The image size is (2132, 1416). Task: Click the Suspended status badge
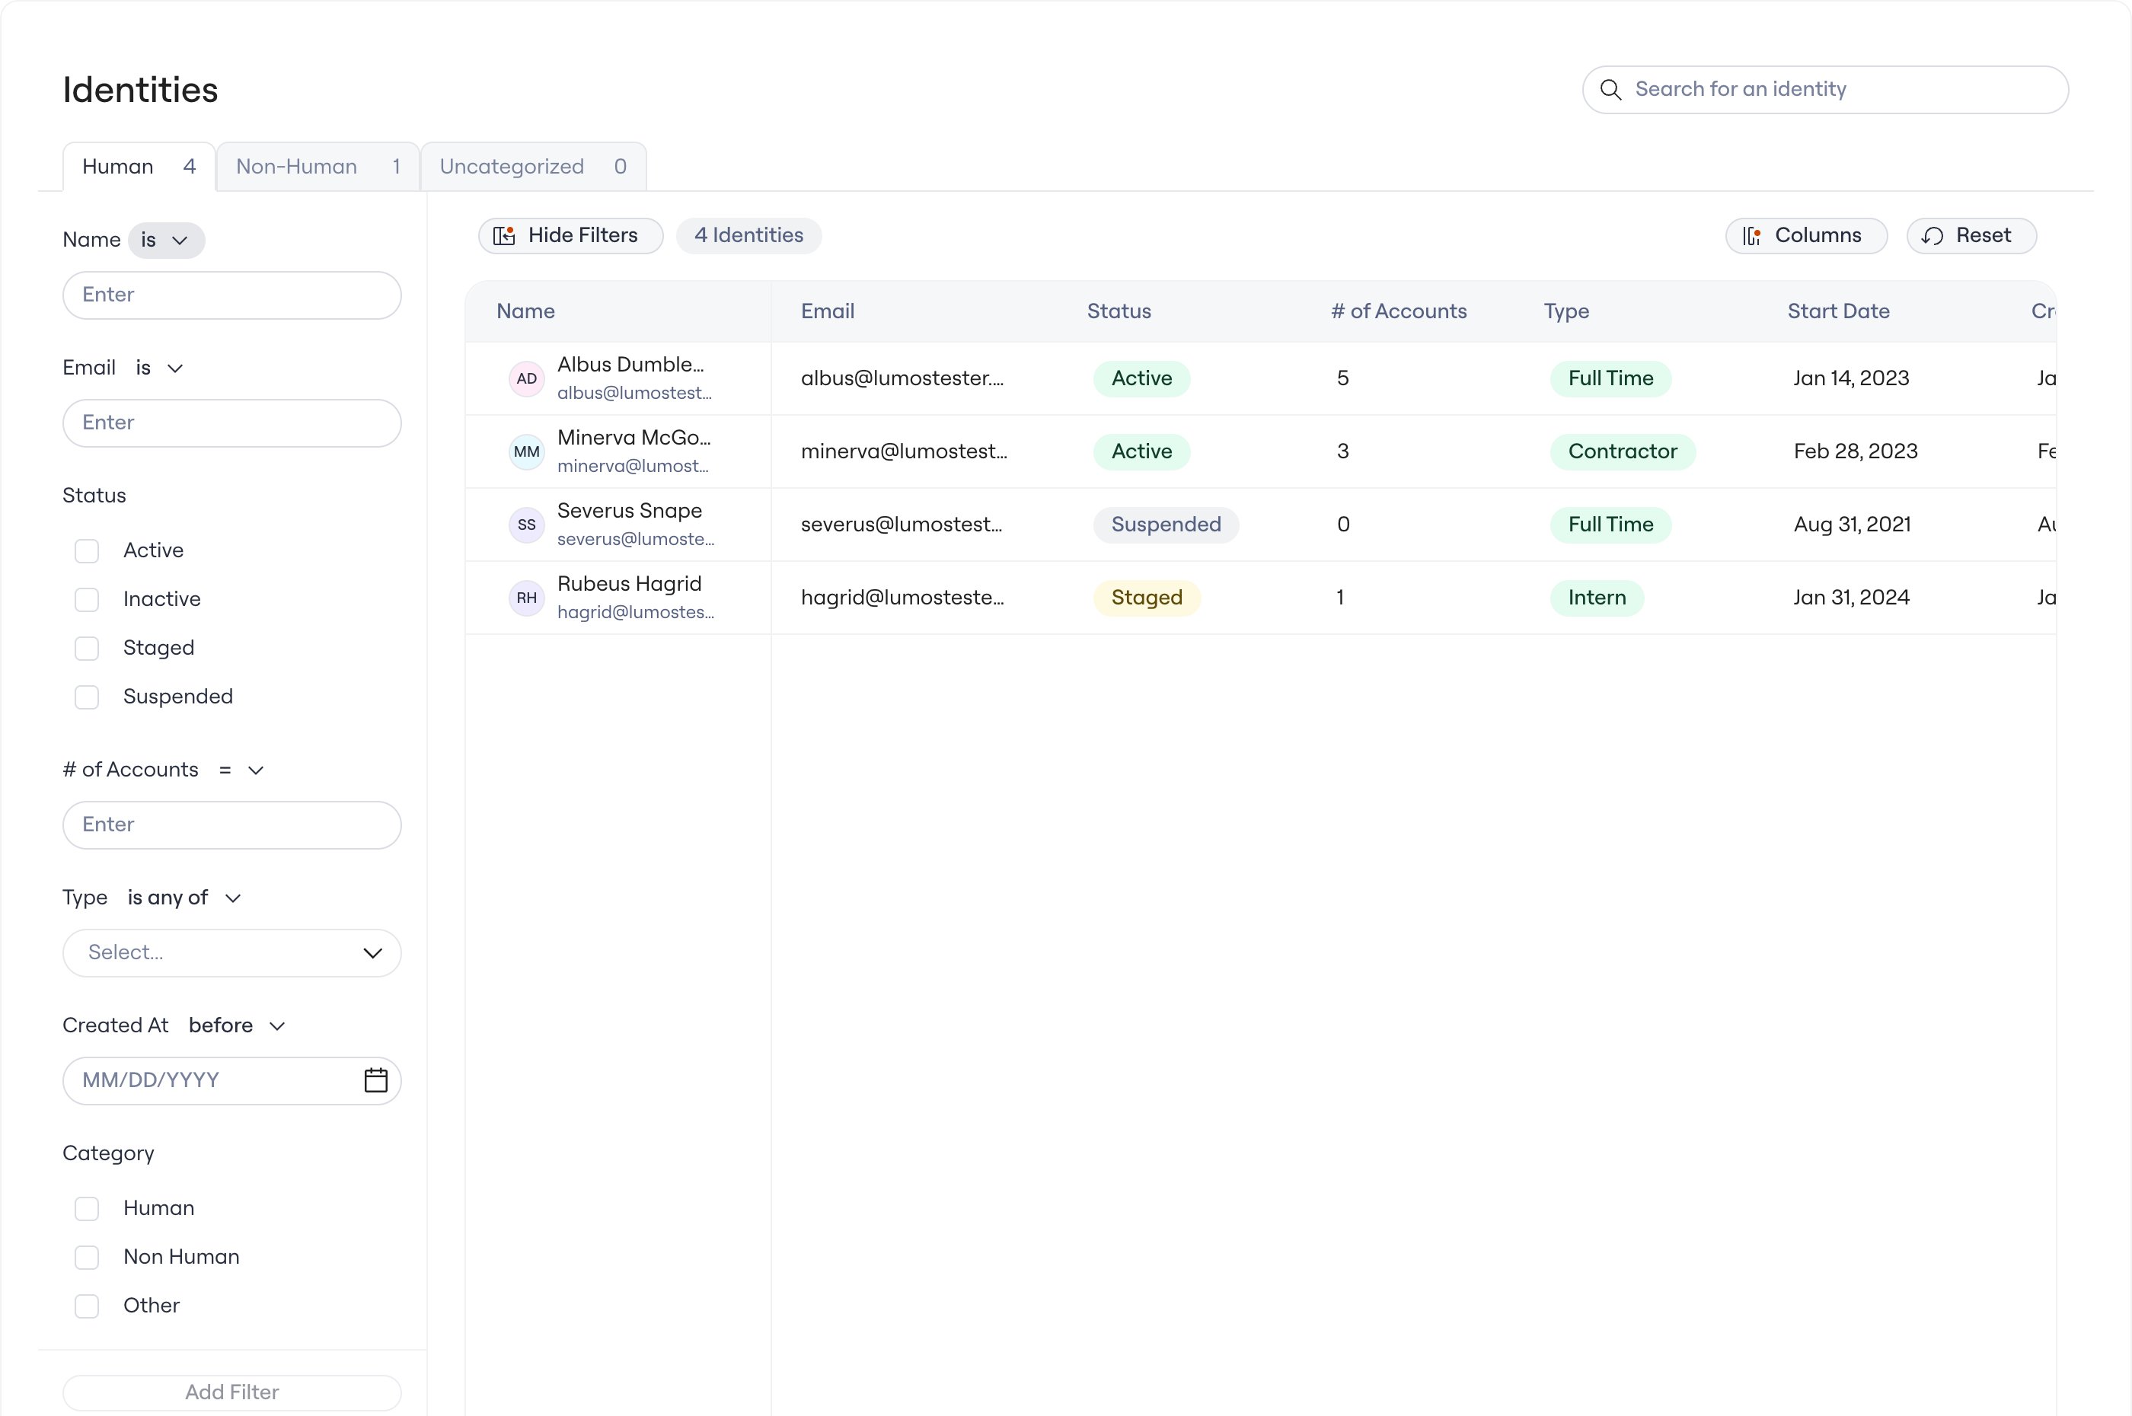click(1166, 525)
